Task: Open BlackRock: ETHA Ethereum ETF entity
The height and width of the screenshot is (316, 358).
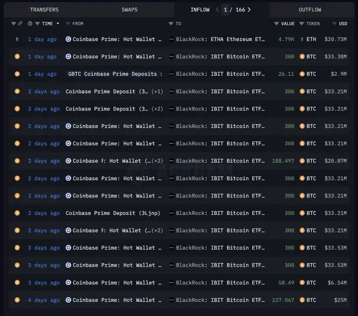Action: point(220,39)
